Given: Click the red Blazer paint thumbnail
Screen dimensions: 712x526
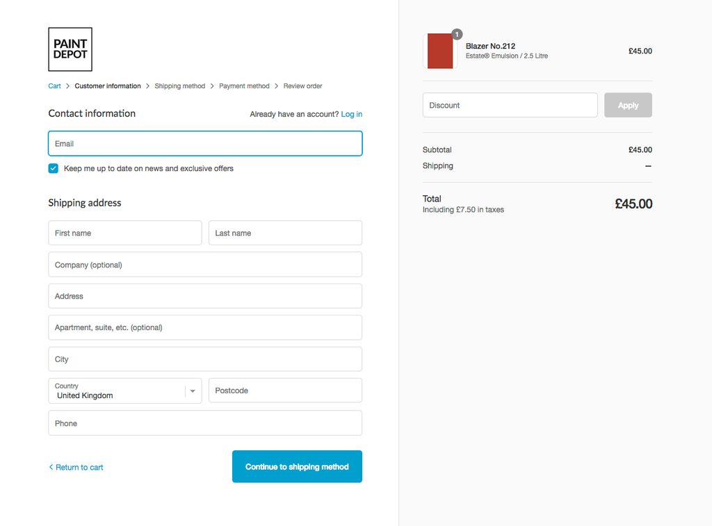Looking at the screenshot, I should coord(440,51).
